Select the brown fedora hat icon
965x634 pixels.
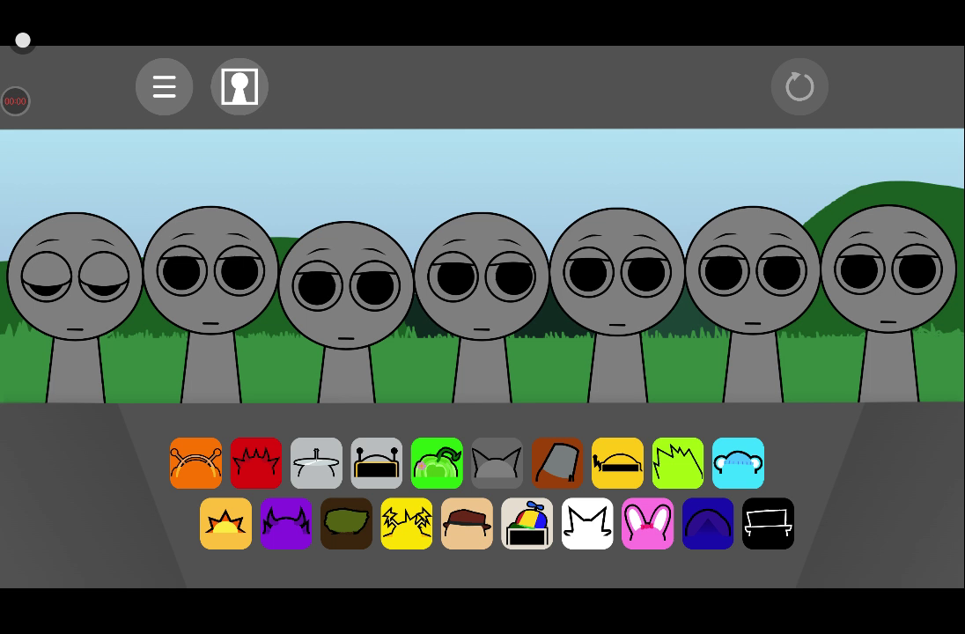[x=467, y=524]
